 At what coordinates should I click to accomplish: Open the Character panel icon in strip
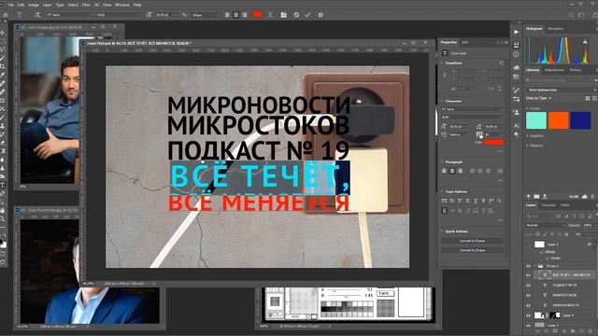pos(517,125)
